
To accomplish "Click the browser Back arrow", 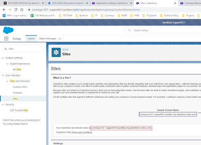I will (4, 9).
